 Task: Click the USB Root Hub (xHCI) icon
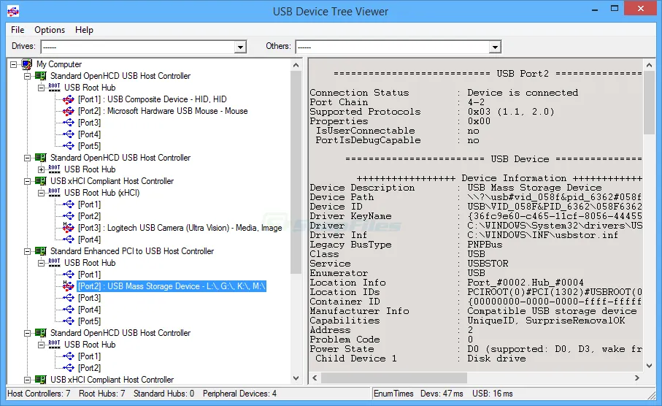pyautogui.click(x=55, y=193)
